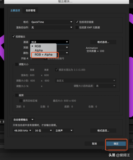The image size is (133, 160).
Task: Expand the 渲染后动作 dropdown
Action: pos(52,28)
